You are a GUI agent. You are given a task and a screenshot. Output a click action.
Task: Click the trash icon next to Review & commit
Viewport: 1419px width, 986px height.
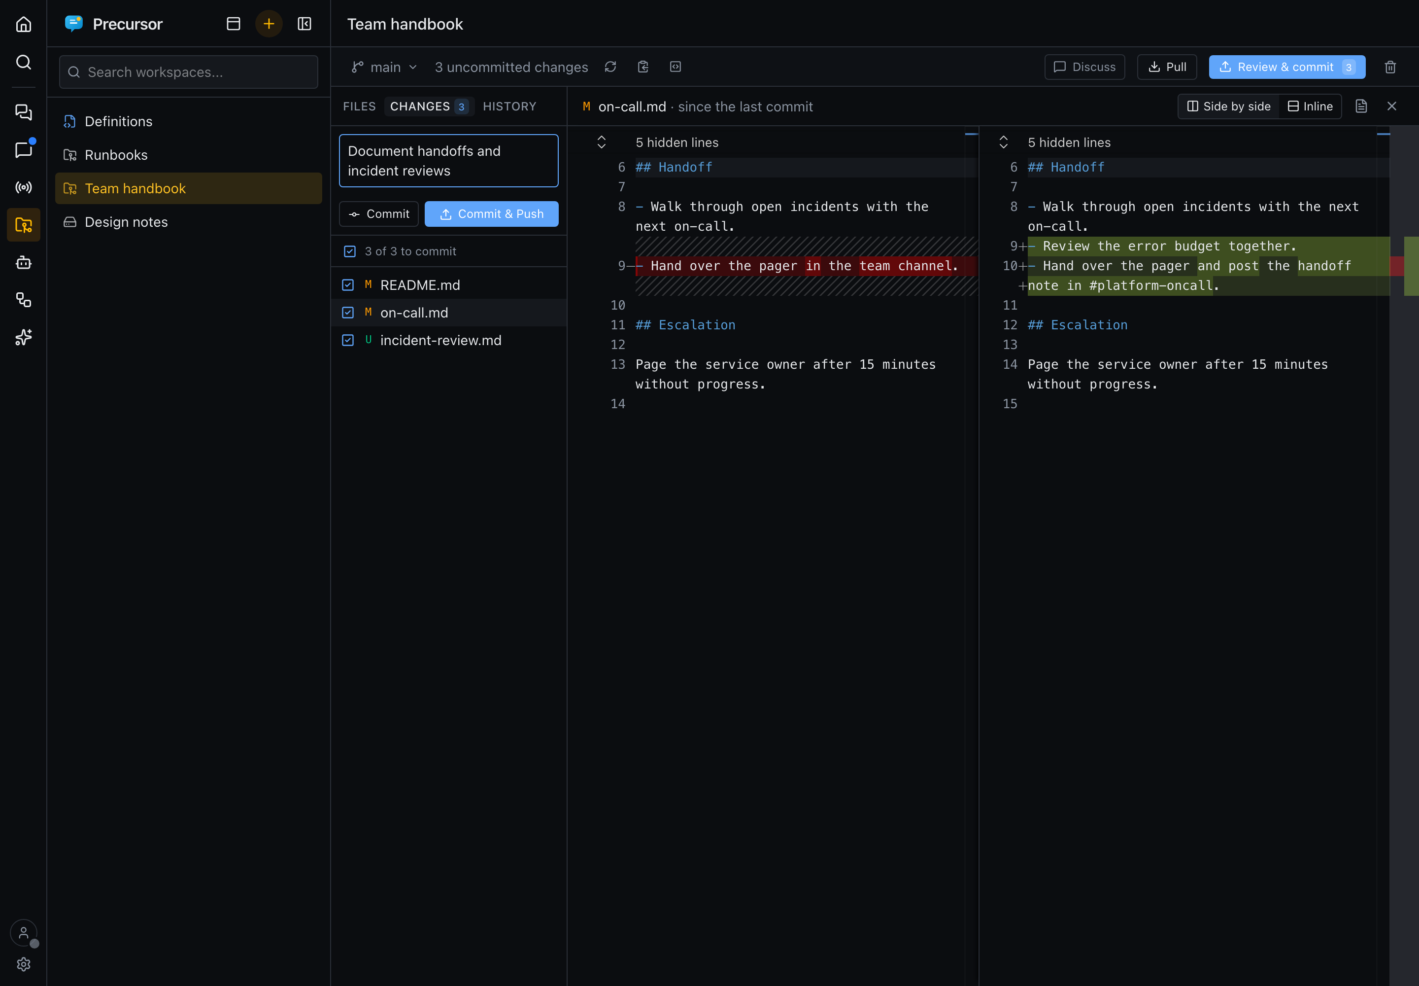point(1390,67)
